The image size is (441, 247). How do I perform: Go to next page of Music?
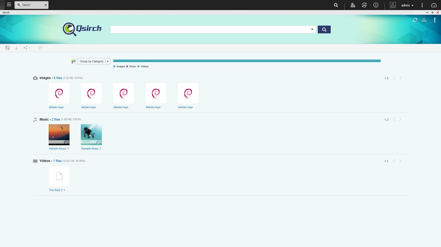(x=400, y=120)
